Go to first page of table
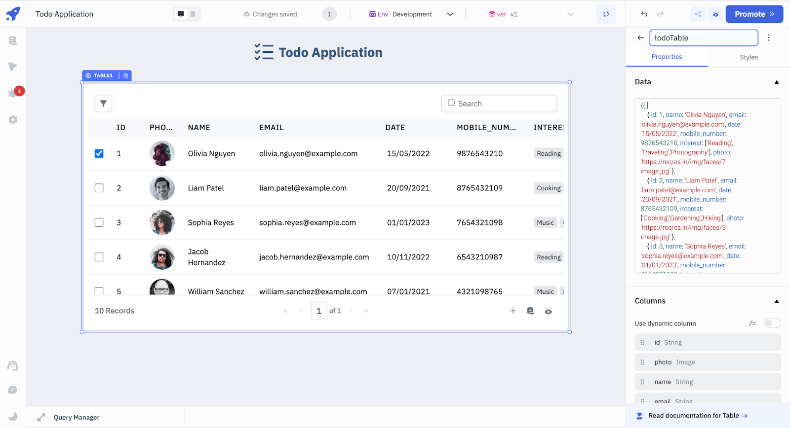The width and height of the screenshot is (790, 428). 285,311
